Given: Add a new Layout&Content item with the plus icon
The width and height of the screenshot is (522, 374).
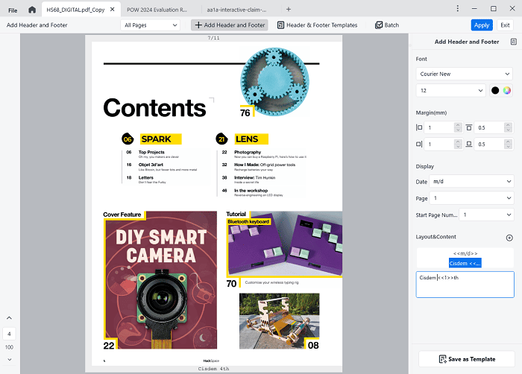Looking at the screenshot, I should click(509, 238).
